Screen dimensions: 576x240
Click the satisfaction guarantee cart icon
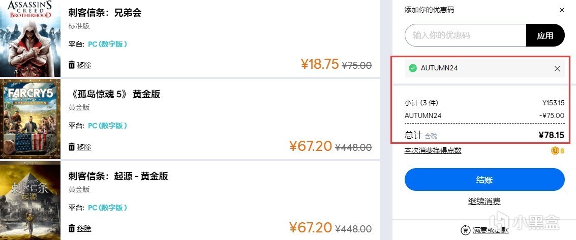click(x=465, y=230)
